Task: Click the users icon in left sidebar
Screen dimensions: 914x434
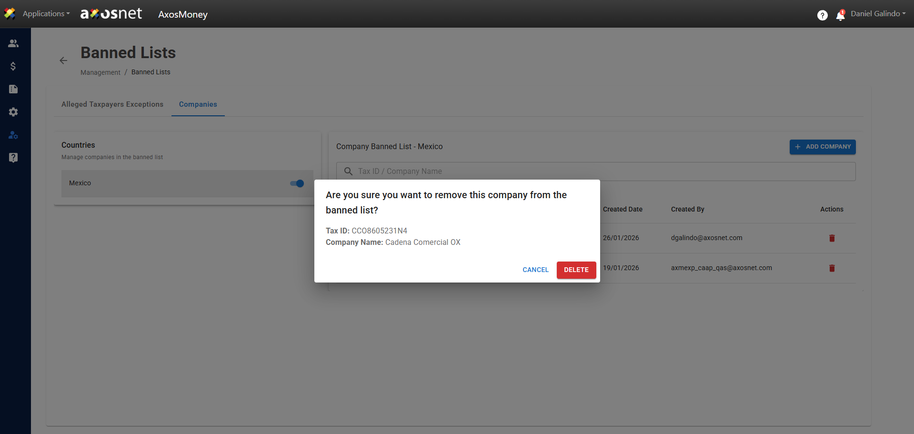Action: click(x=13, y=43)
